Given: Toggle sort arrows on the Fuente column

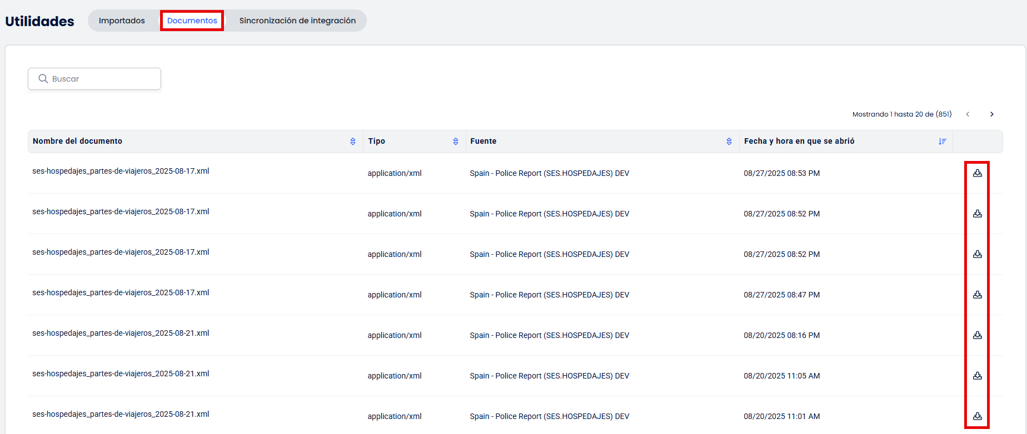Looking at the screenshot, I should (729, 142).
